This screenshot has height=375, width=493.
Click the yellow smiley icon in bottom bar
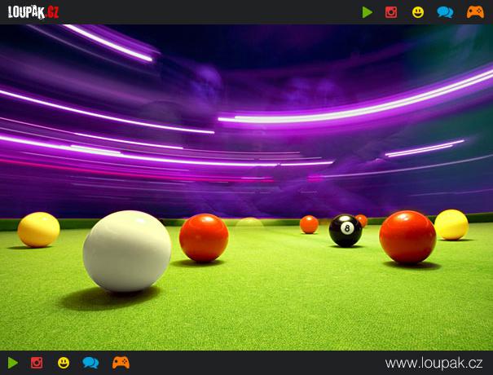pyautogui.click(x=64, y=363)
